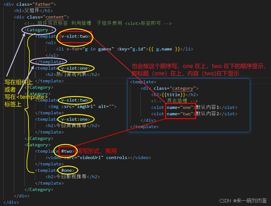Click the #one shorthand slot directive
This screenshot has height=206, width=271.
click(67, 170)
